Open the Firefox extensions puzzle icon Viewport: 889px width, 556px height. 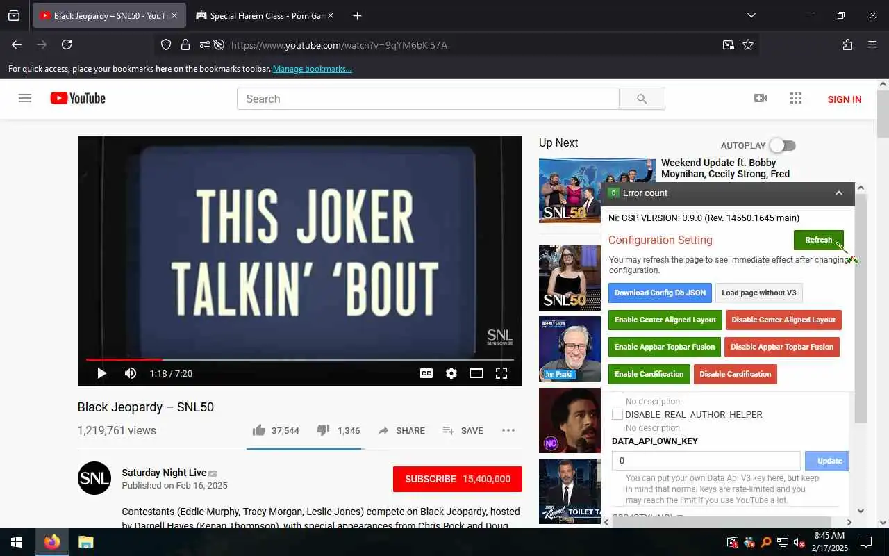click(847, 44)
